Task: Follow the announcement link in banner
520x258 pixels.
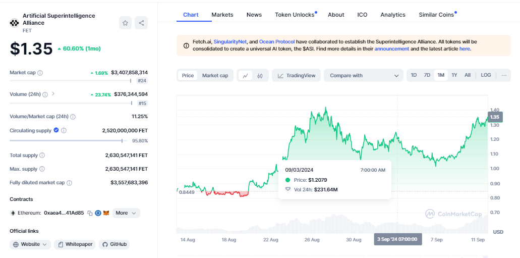Action: [x=392, y=49]
